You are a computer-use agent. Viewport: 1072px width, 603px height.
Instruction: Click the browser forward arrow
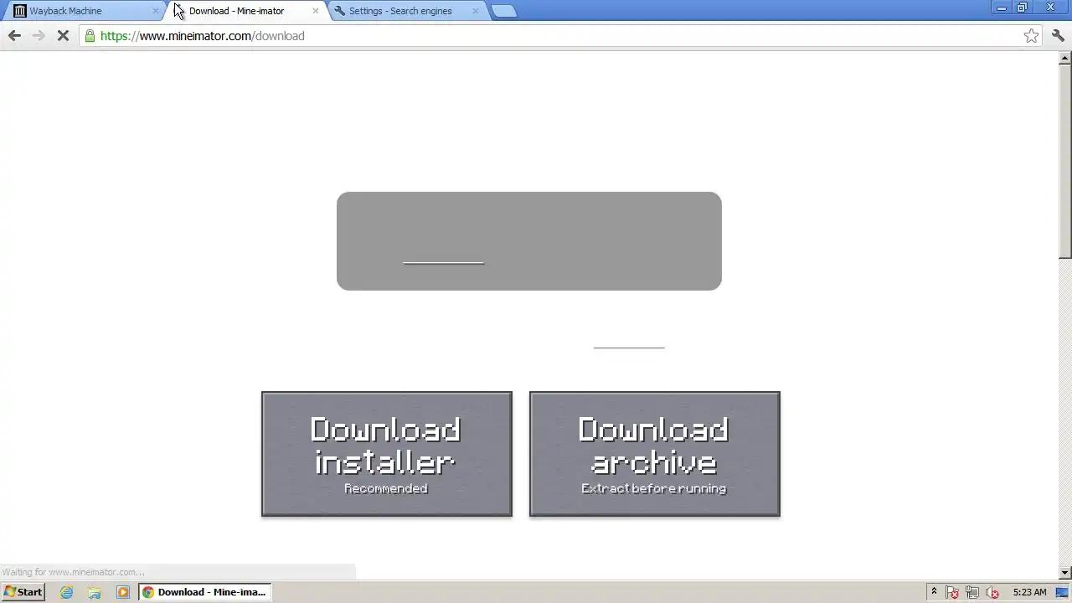(x=39, y=36)
